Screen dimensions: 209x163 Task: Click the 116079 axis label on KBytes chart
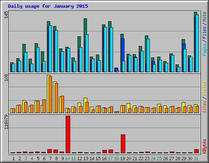click(6, 122)
